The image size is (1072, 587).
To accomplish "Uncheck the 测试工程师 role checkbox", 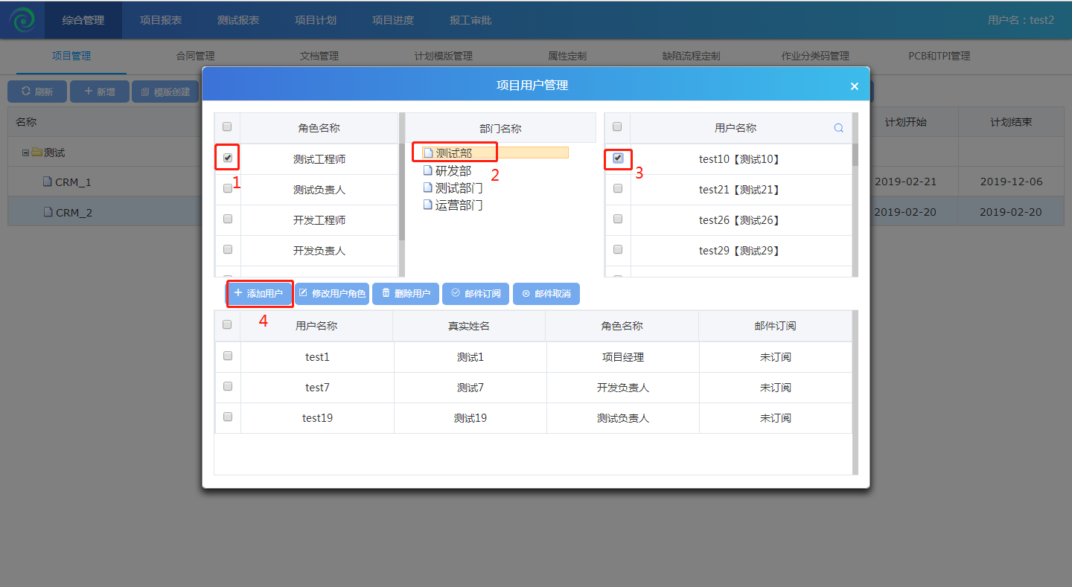I will tap(228, 158).
